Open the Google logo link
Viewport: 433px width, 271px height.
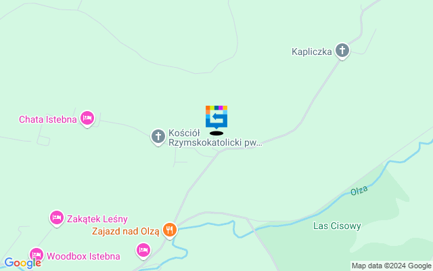22,263
